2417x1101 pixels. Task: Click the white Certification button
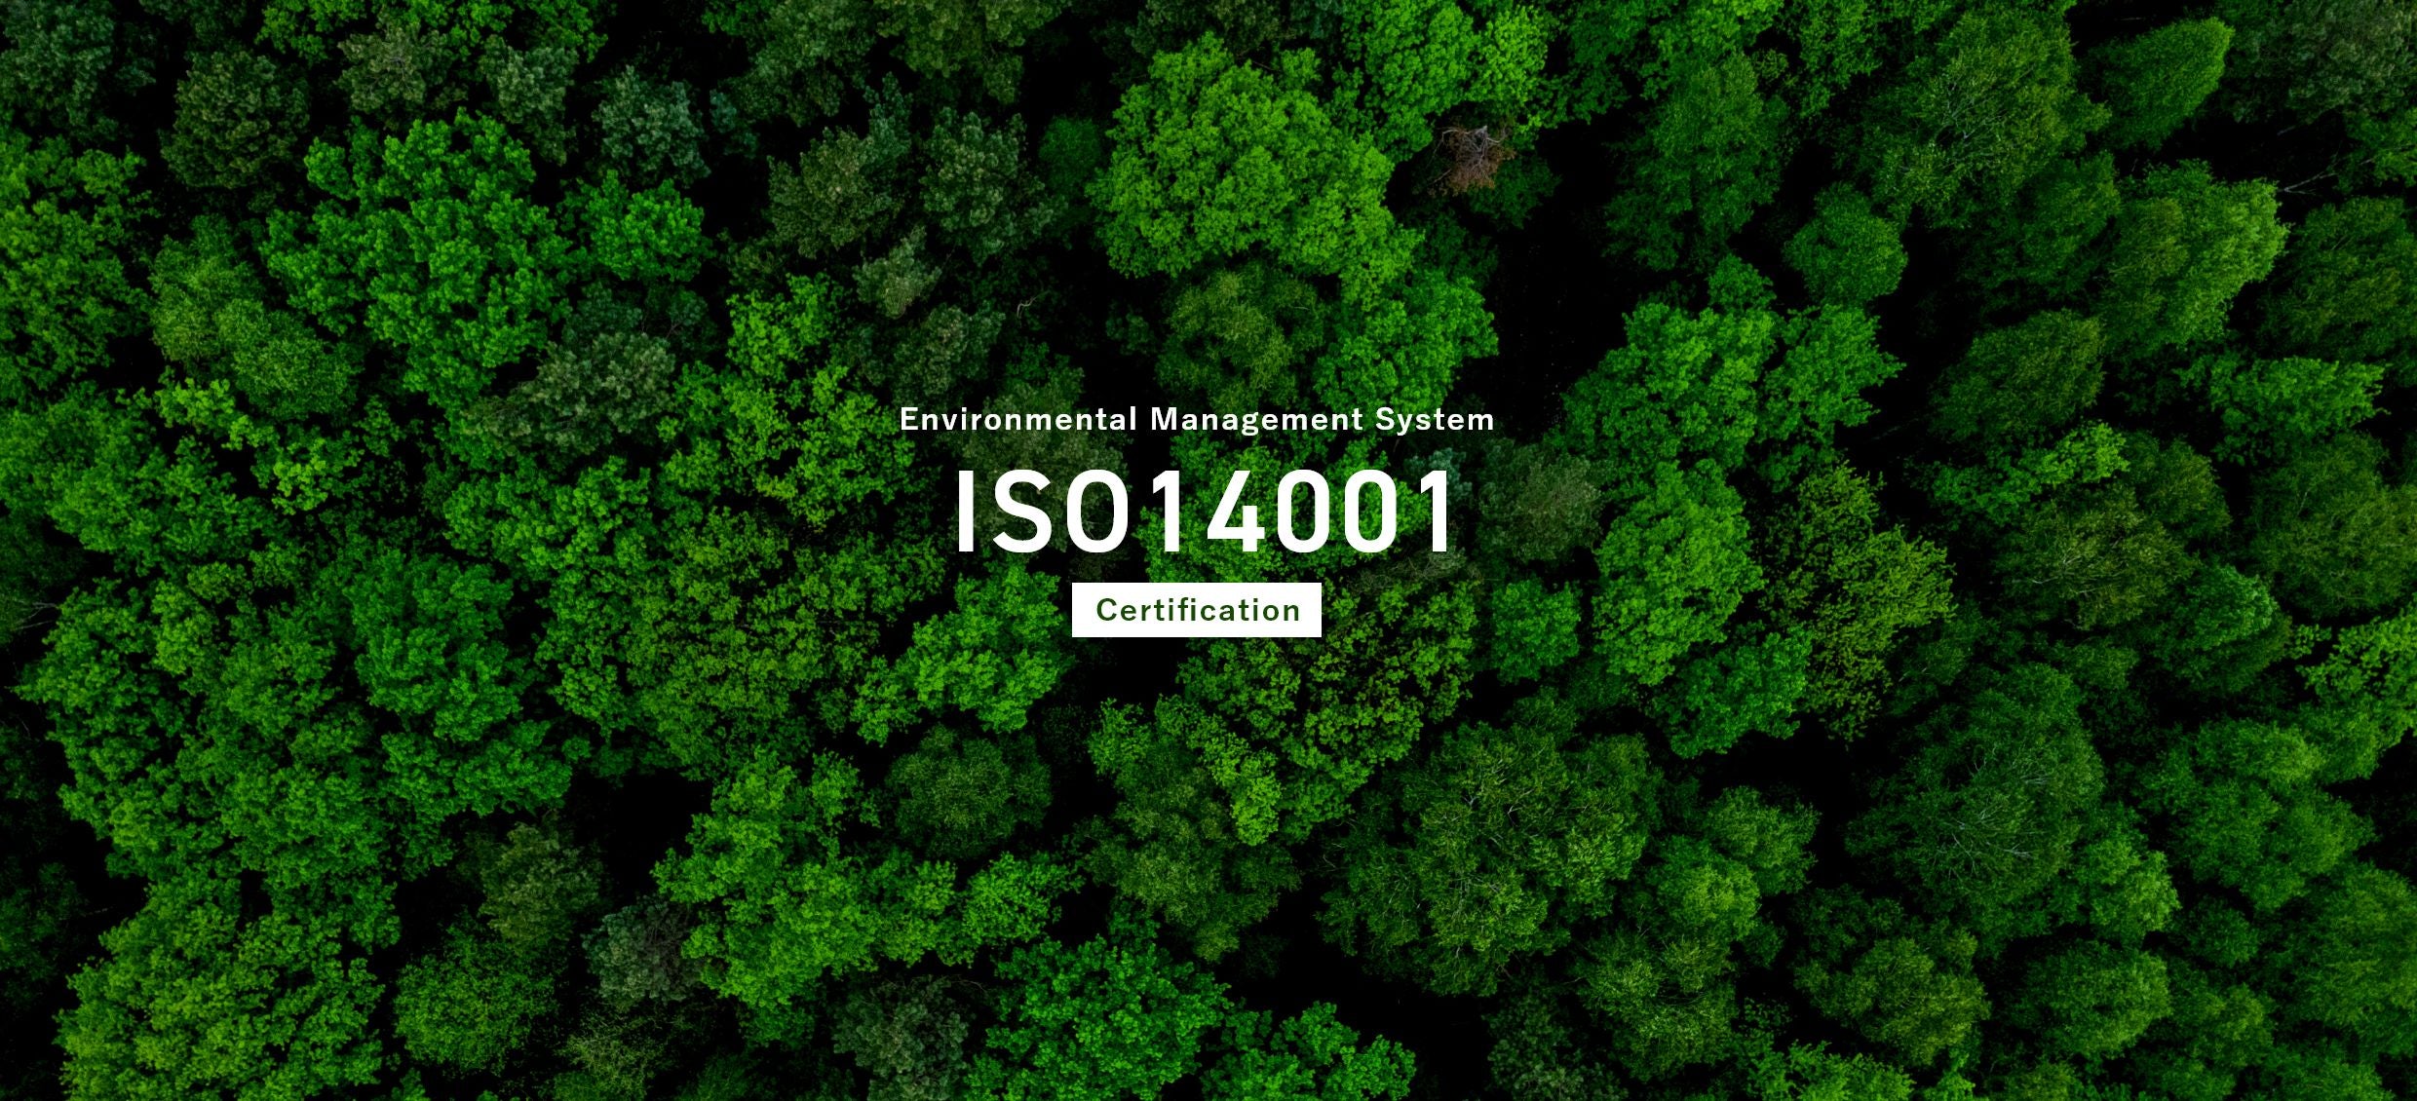(1196, 610)
